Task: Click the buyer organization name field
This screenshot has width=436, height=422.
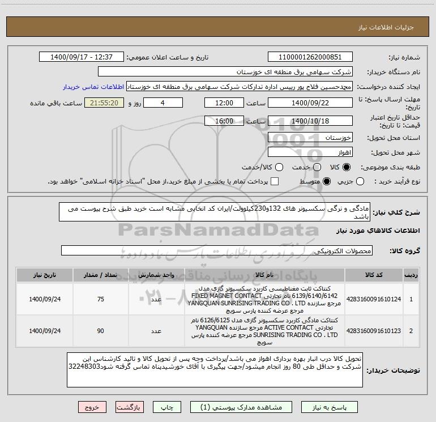Action: [225, 71]
